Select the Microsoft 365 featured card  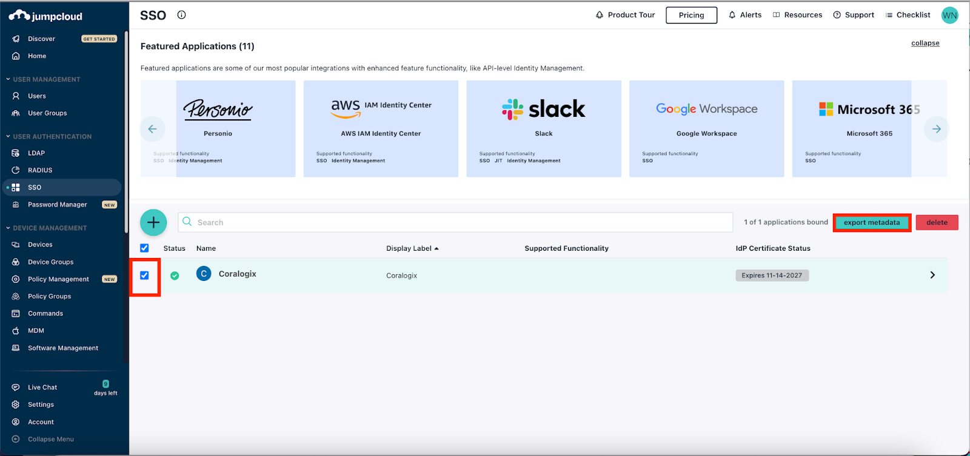(x=869, y=129)
